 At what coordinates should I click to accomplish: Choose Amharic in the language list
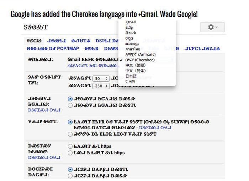(x=141, y=54)
